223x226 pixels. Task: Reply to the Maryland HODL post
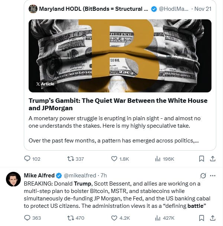click(28, 159)
